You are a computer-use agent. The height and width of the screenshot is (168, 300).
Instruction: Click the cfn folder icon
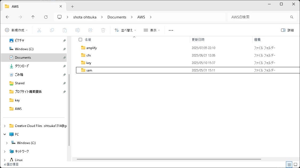coord(83,55)
